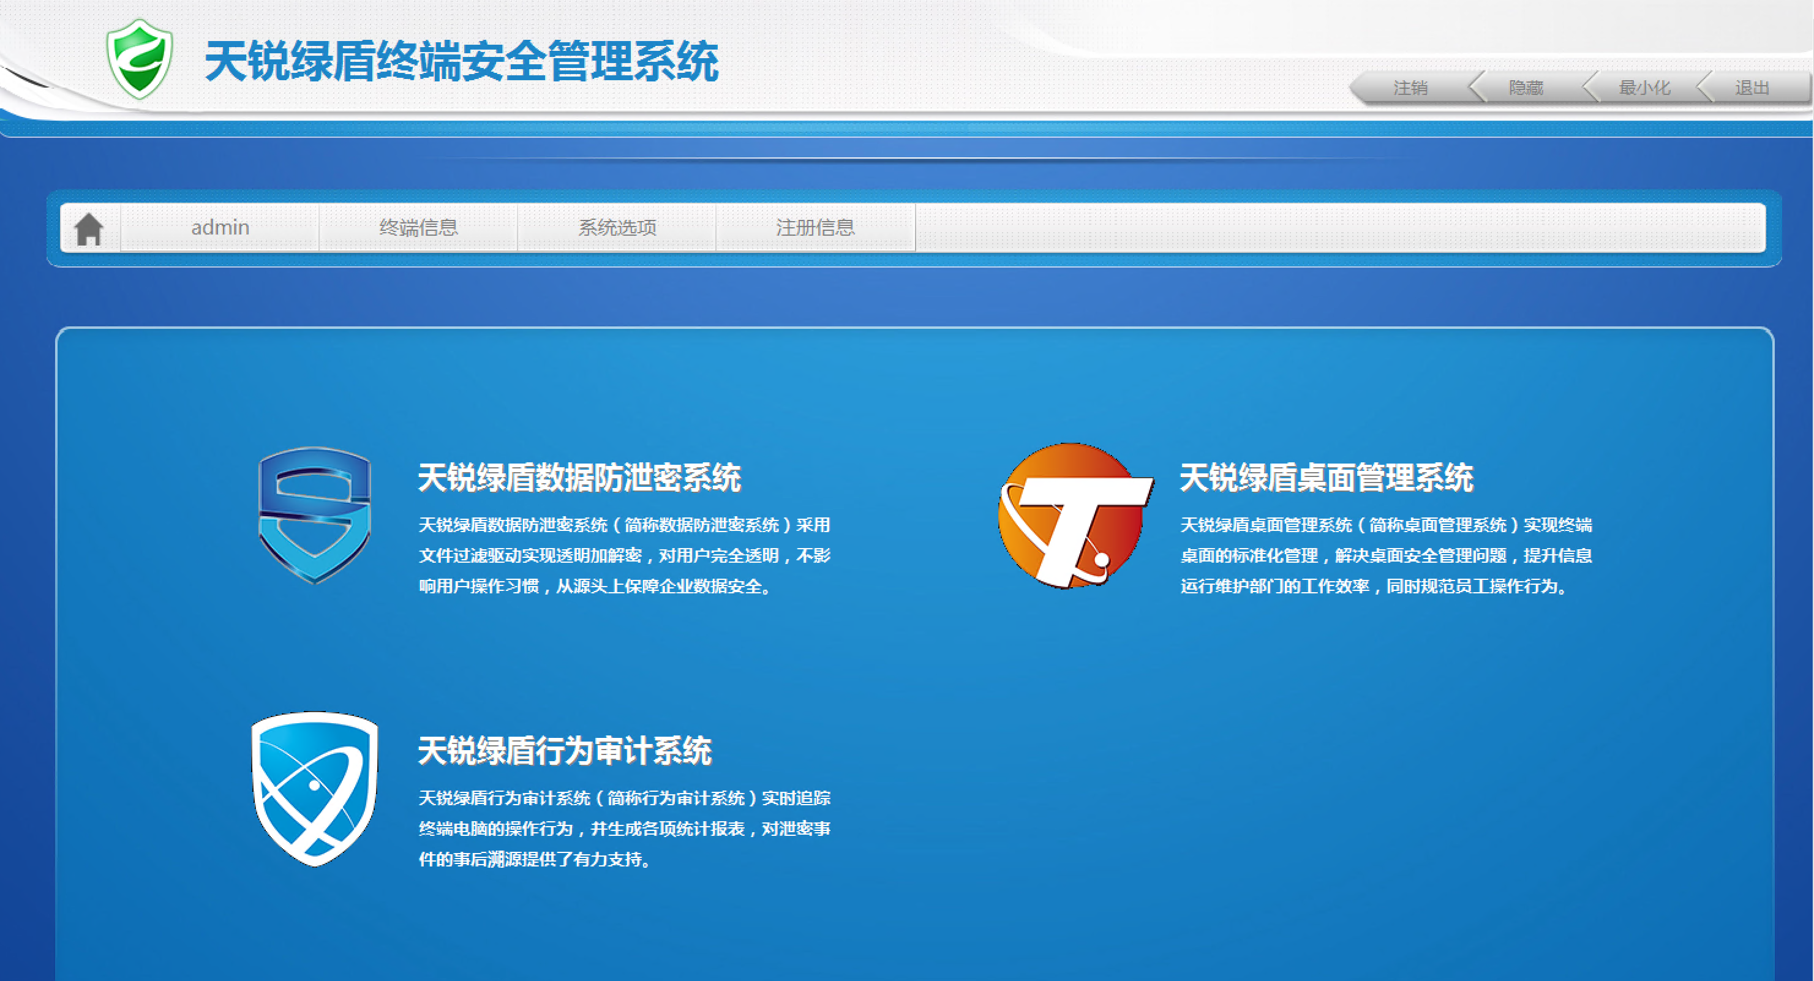Switch to the admin tab
The height and width of the screenshot is (981, 1814).
pyautogui.click(x=220, y=227)
